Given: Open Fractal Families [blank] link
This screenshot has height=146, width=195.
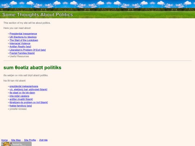Looking at the screenshot, I should point(22,53).
